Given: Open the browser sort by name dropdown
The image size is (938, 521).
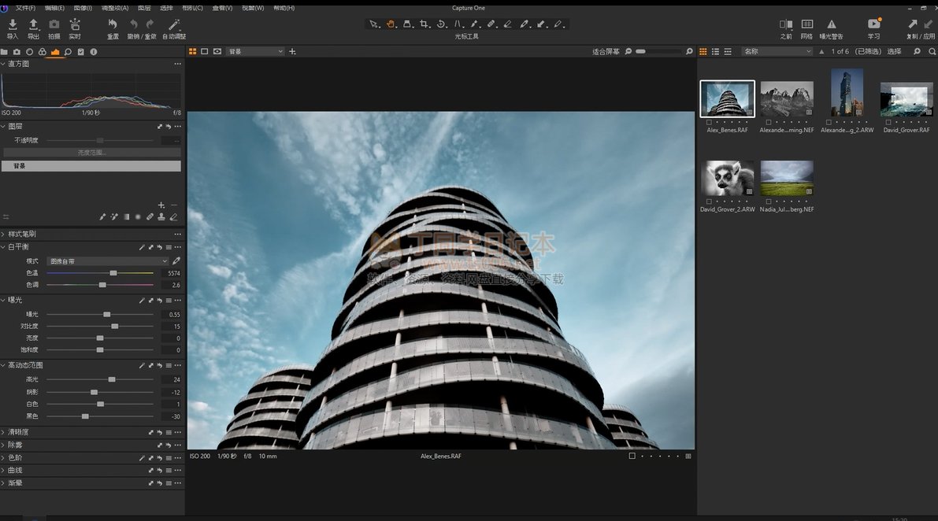Looking at the screenshot, I should (x=777, y=51).
